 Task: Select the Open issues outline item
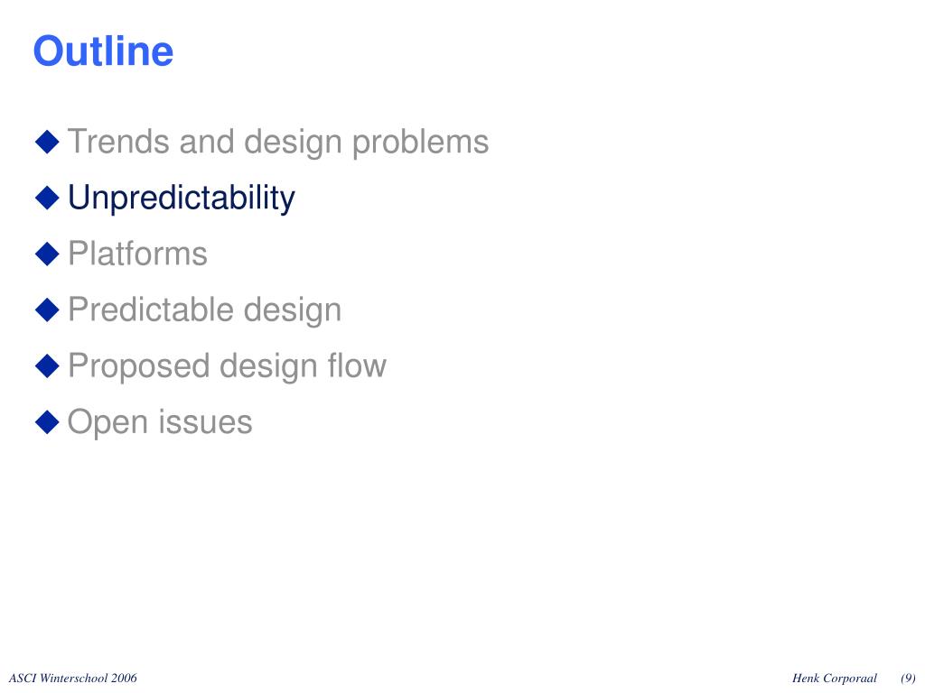pos(160,422)
